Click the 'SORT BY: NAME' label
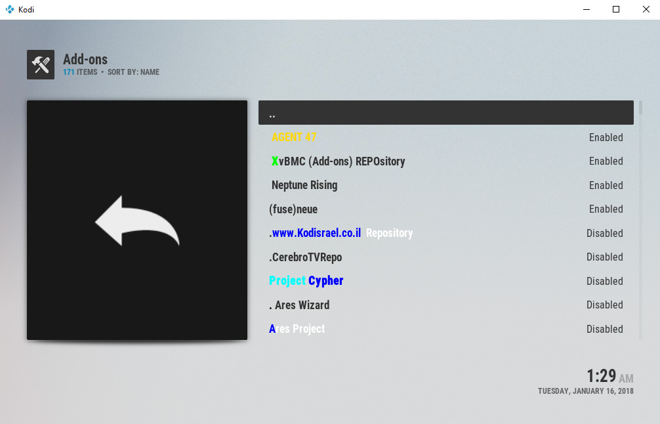This screenshot has height=424, width=660. click(133, 72)
